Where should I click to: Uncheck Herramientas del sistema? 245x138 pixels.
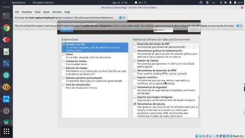(x=135, y=104)
